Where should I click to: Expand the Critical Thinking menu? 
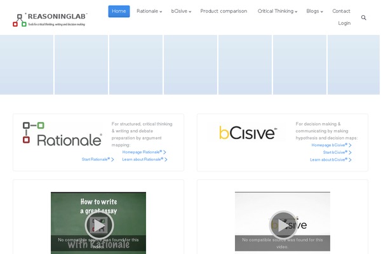point(277,11)
